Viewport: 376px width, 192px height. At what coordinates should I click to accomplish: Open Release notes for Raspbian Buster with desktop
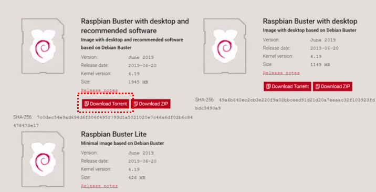281,73
